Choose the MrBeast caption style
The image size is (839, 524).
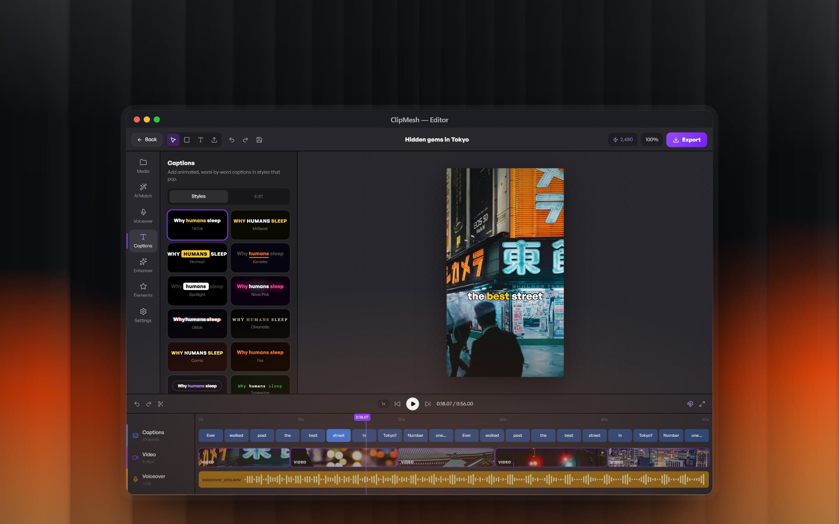[x=260, y=225]
